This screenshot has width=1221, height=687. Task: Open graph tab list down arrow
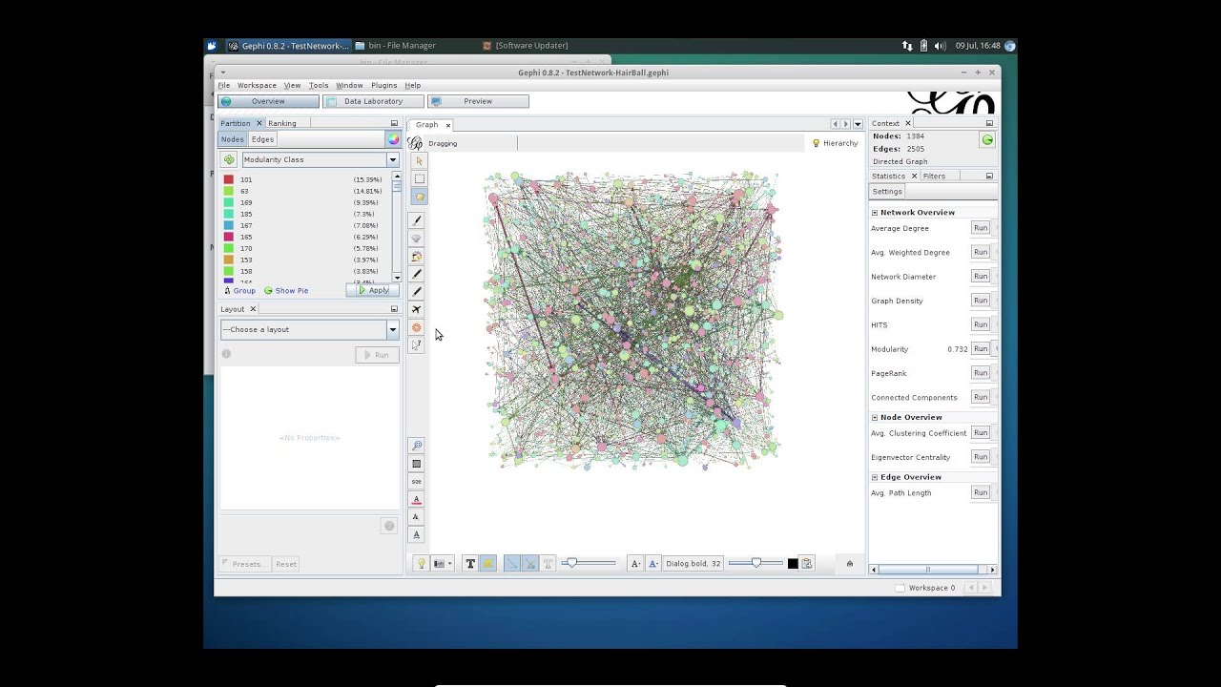[858, 124]
